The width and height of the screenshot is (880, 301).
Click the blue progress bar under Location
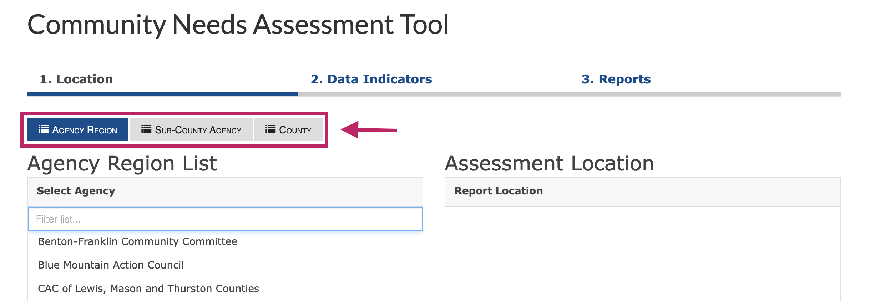162,94
